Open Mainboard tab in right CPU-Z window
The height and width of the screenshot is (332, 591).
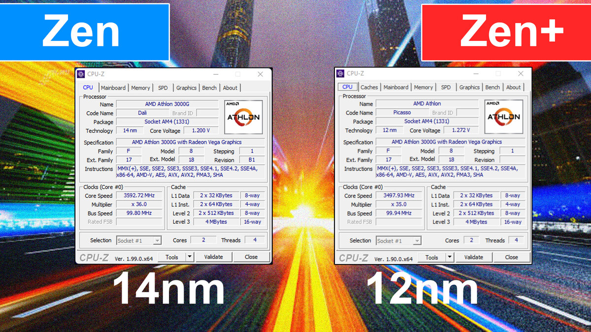396,88
